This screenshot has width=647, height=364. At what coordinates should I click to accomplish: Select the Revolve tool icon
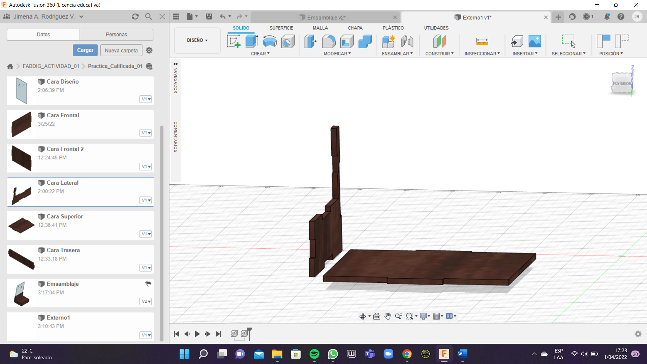(270, 41)
